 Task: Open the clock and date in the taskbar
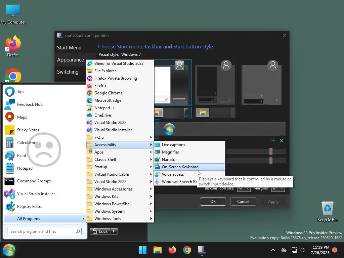[320, 250]
